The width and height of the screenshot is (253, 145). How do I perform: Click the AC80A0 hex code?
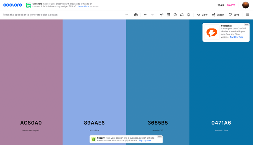pos(31,123)
